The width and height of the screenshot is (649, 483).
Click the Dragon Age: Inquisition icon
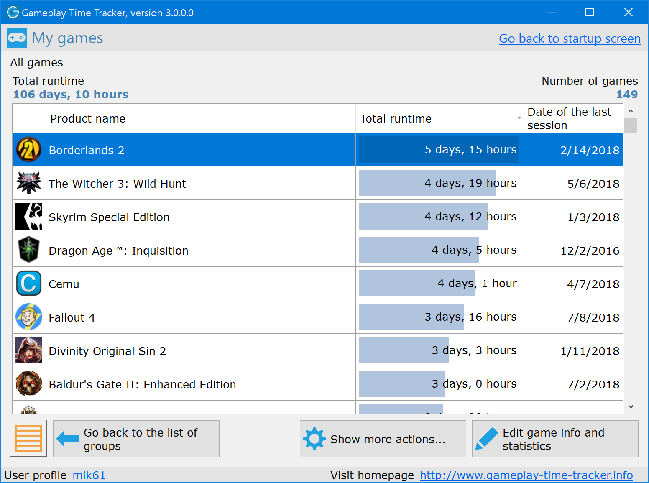click(x=28, y=250)
